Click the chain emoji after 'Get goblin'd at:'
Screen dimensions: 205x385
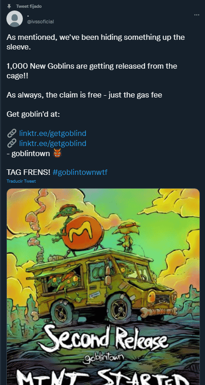(12, 133)
